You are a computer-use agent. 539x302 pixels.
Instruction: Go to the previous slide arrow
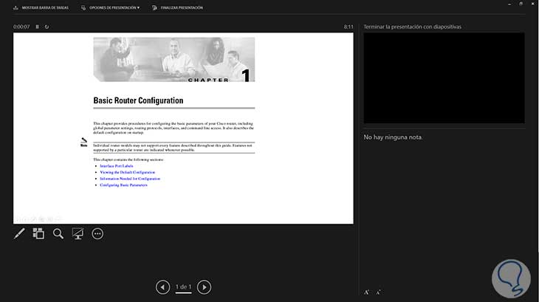point(162,287)
